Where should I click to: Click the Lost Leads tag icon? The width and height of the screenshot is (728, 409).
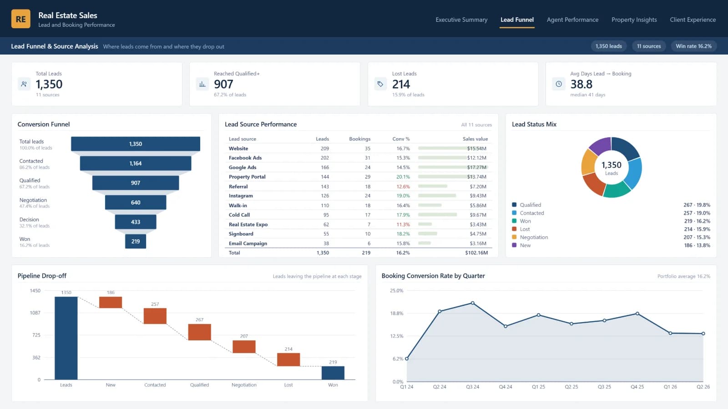[x=380, y=84]
